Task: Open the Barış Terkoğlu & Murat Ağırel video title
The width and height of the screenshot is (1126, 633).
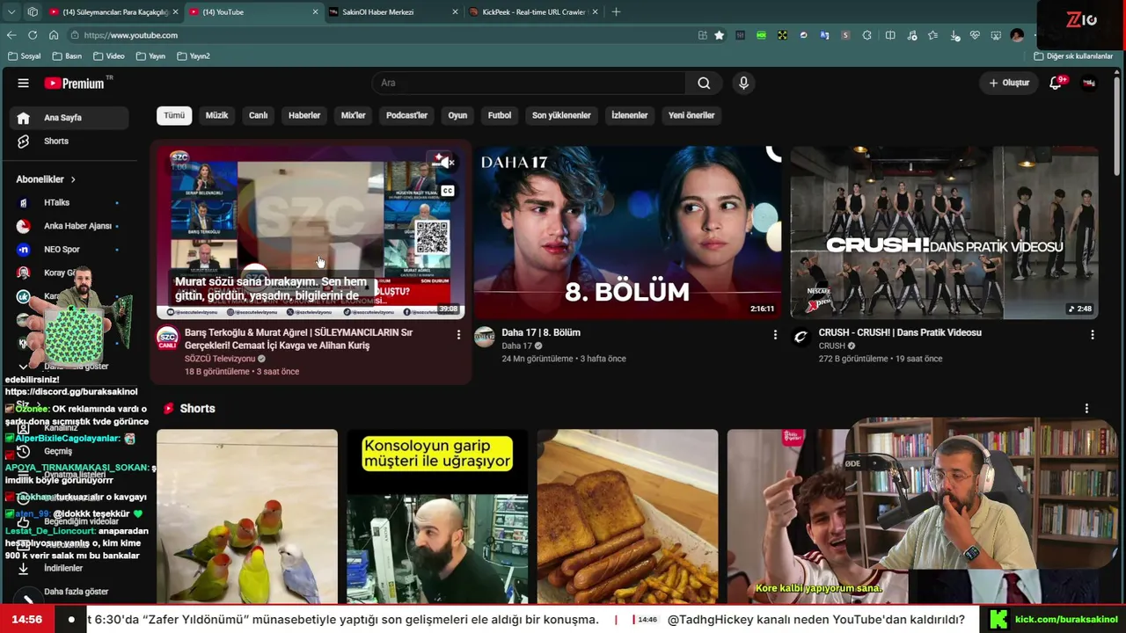Action: (298, 338)
